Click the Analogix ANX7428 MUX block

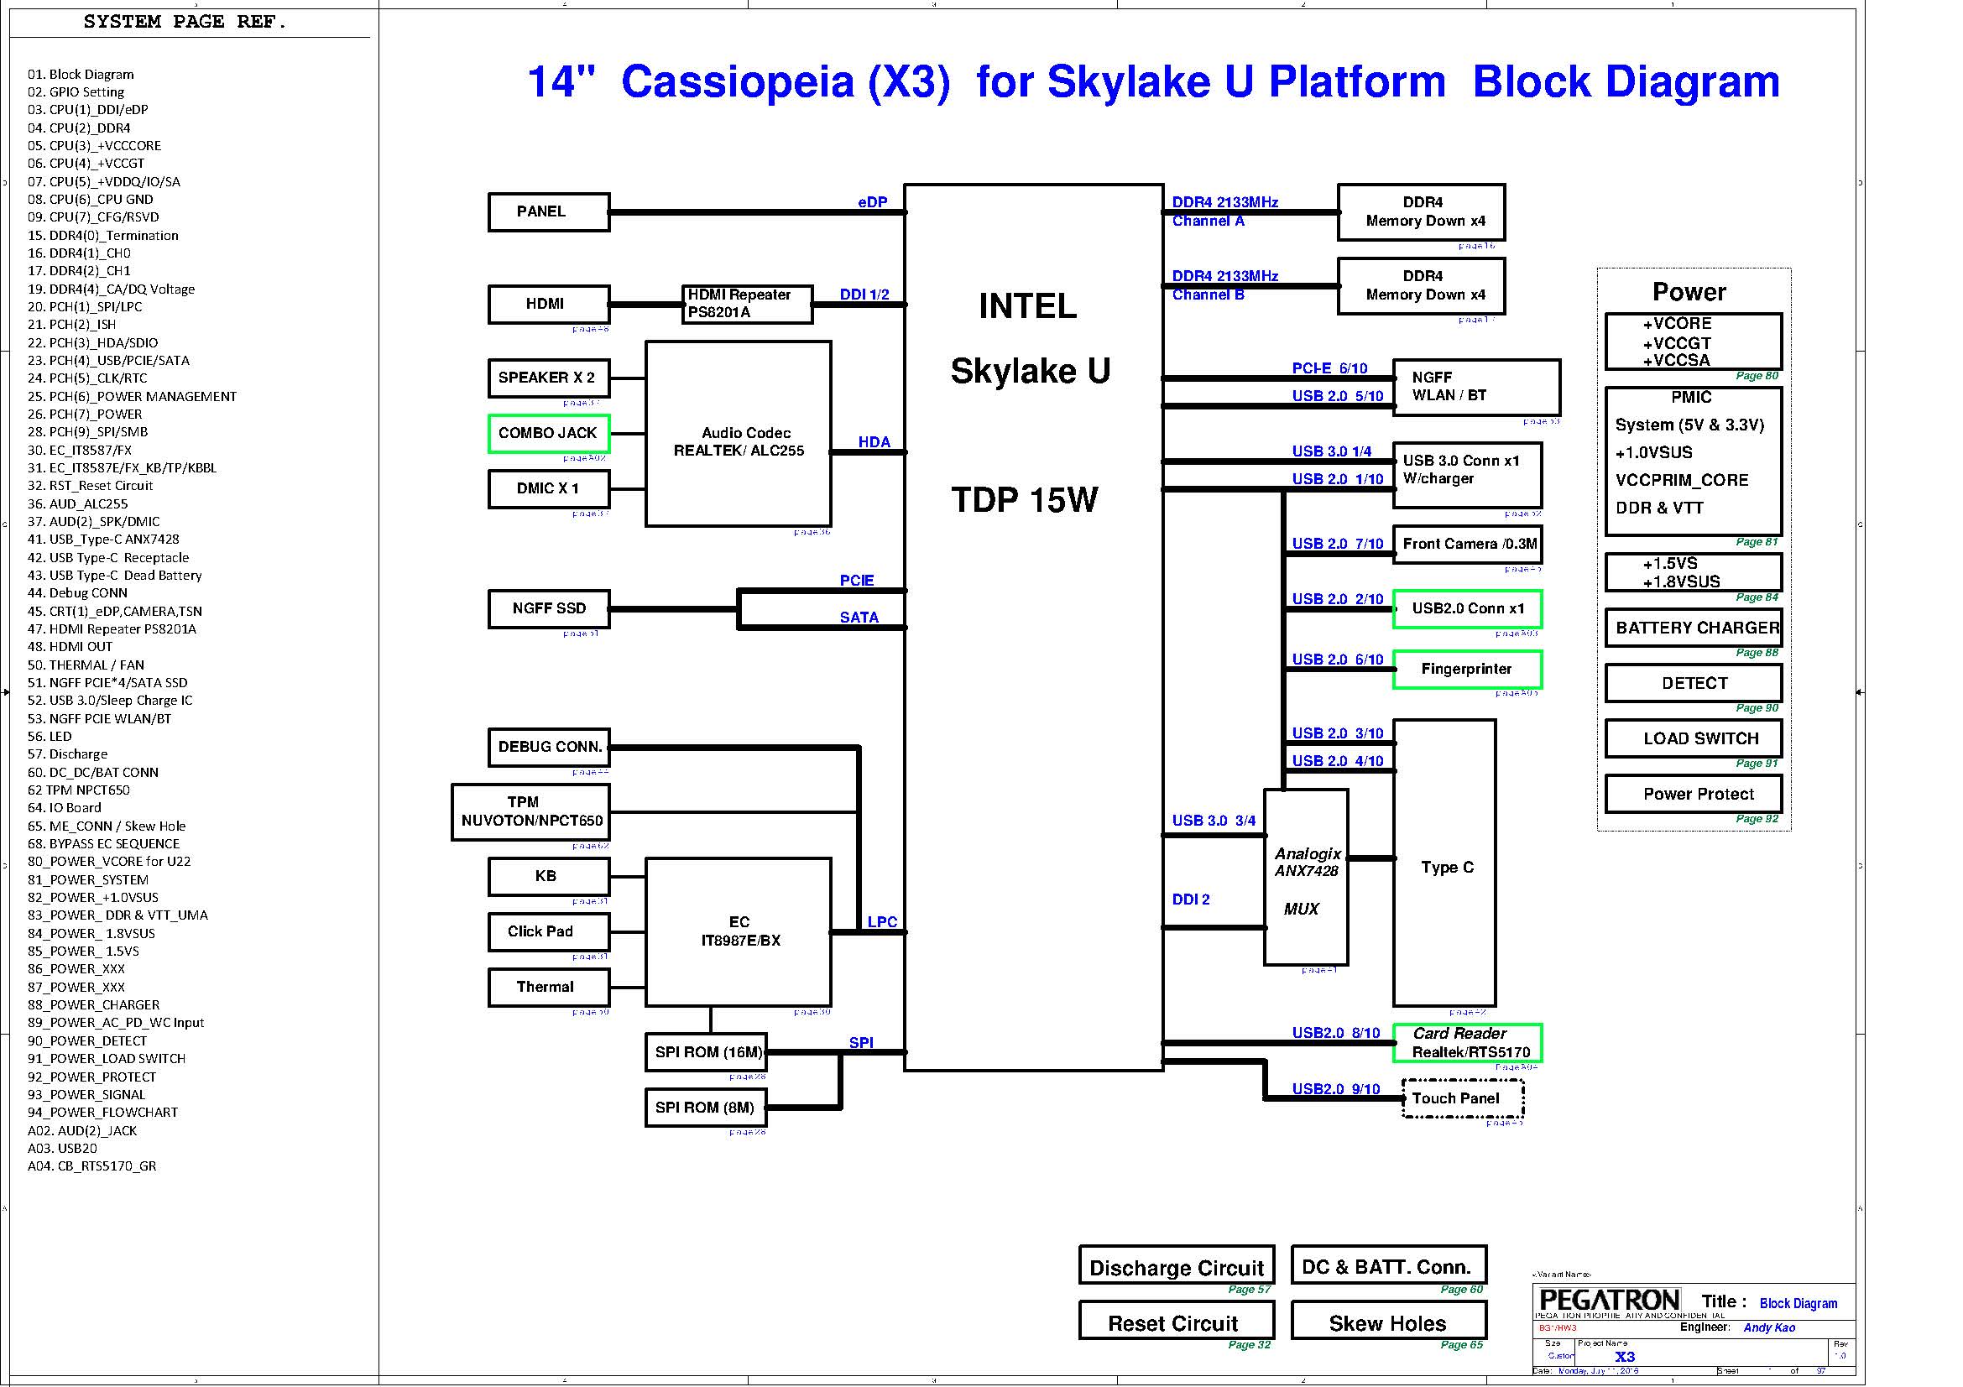tap(1307, 878)
